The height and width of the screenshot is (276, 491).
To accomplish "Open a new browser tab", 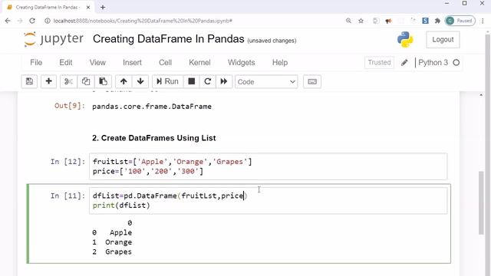I will click(x=103, y=7).
